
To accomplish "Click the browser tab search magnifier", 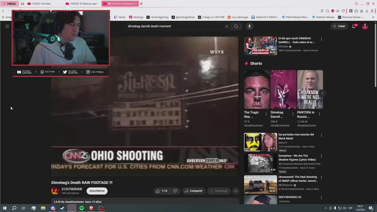I will 356,4.
